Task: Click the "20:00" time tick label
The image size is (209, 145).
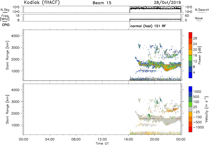Action: point(155,140)
